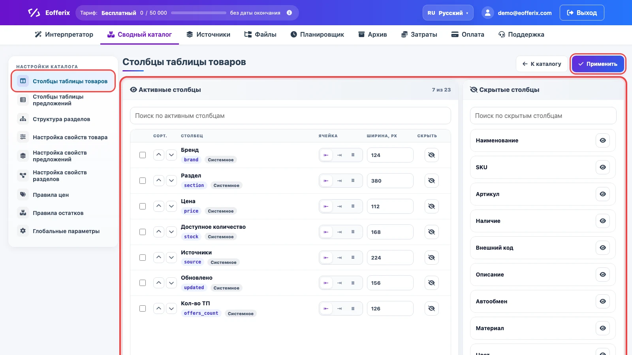Set Цена cell alignment to justify
Screen dimensions: 632x355
[353, 206]
